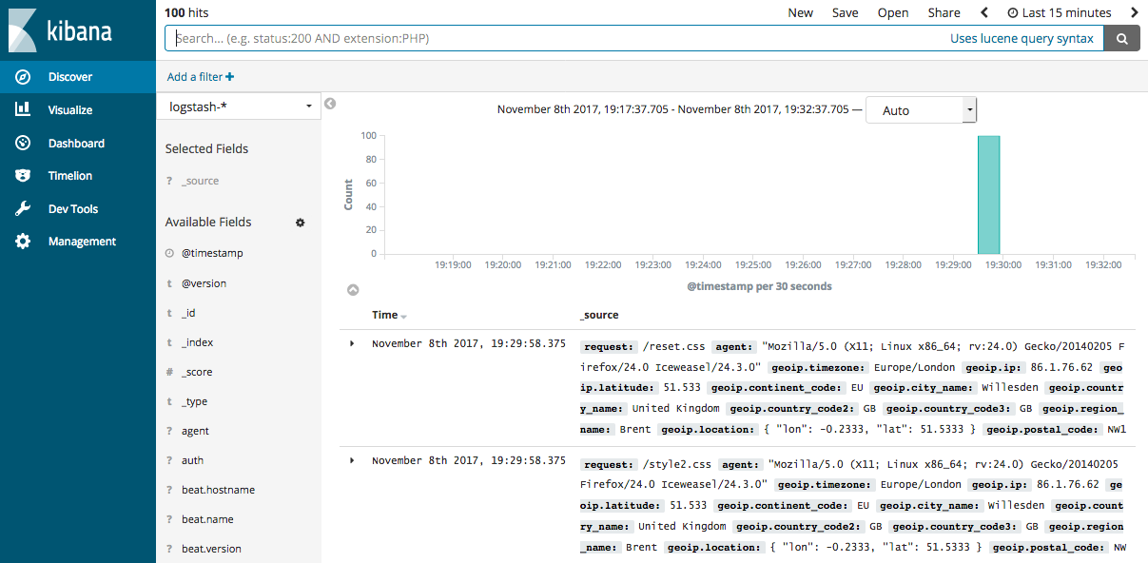The width and height of the screenshot is (1148, 563).
Task: Open the logstash-* index pattern dropdown
Action: pos(238,106)
